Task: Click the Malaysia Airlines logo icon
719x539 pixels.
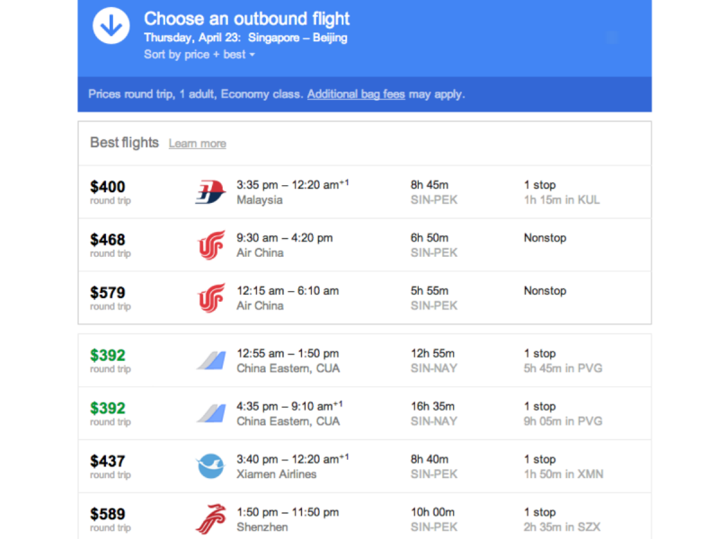Action: coord(209,191)
